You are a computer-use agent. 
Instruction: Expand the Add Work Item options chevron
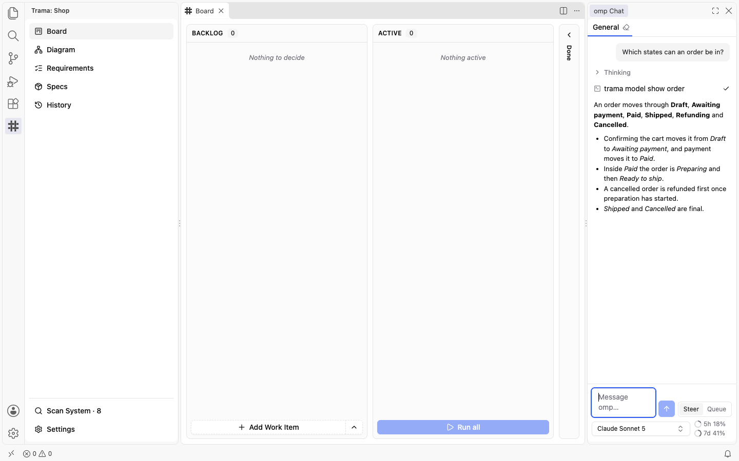tap(354, 427)
